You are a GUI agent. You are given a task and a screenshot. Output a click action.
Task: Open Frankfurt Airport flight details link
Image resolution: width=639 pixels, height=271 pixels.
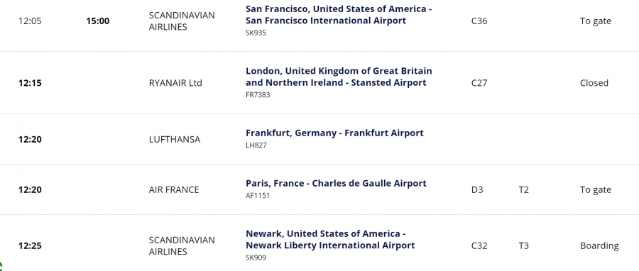point(334,133)
